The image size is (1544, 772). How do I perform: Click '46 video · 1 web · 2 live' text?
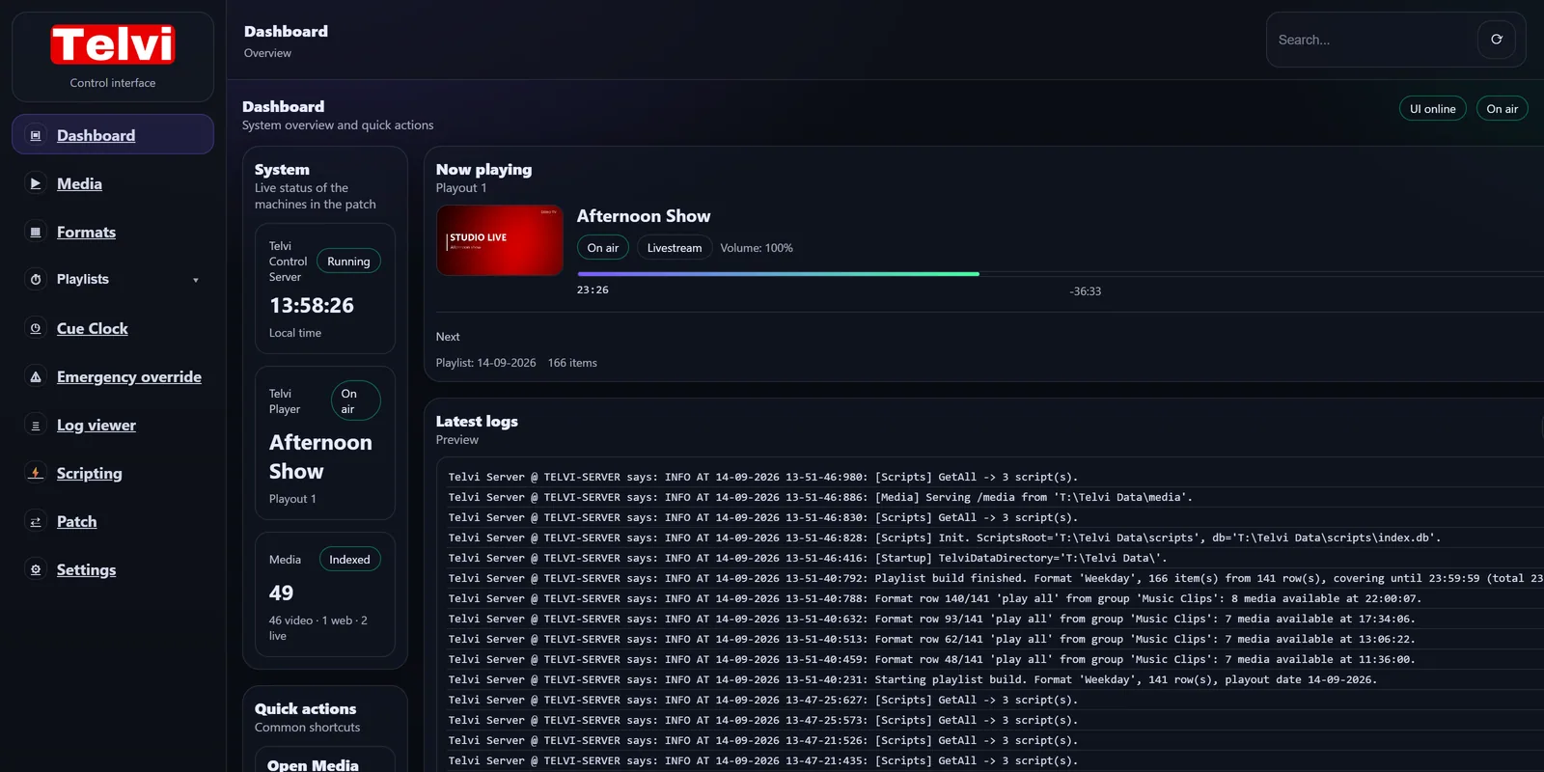318,628
